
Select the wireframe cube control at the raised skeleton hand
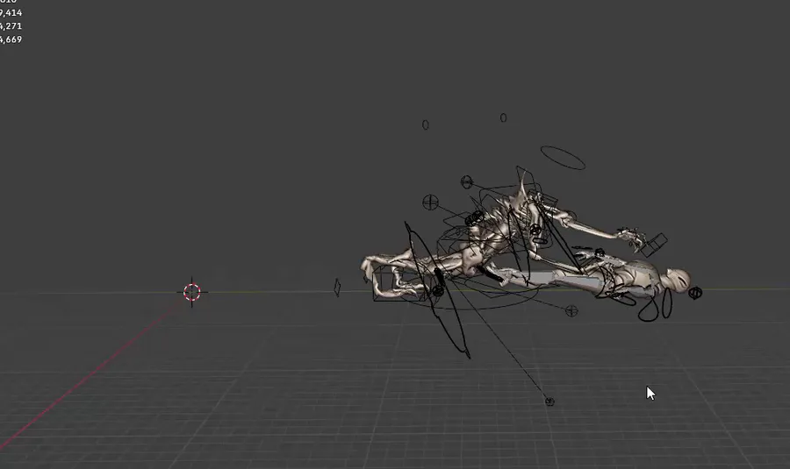click(655, 245)
